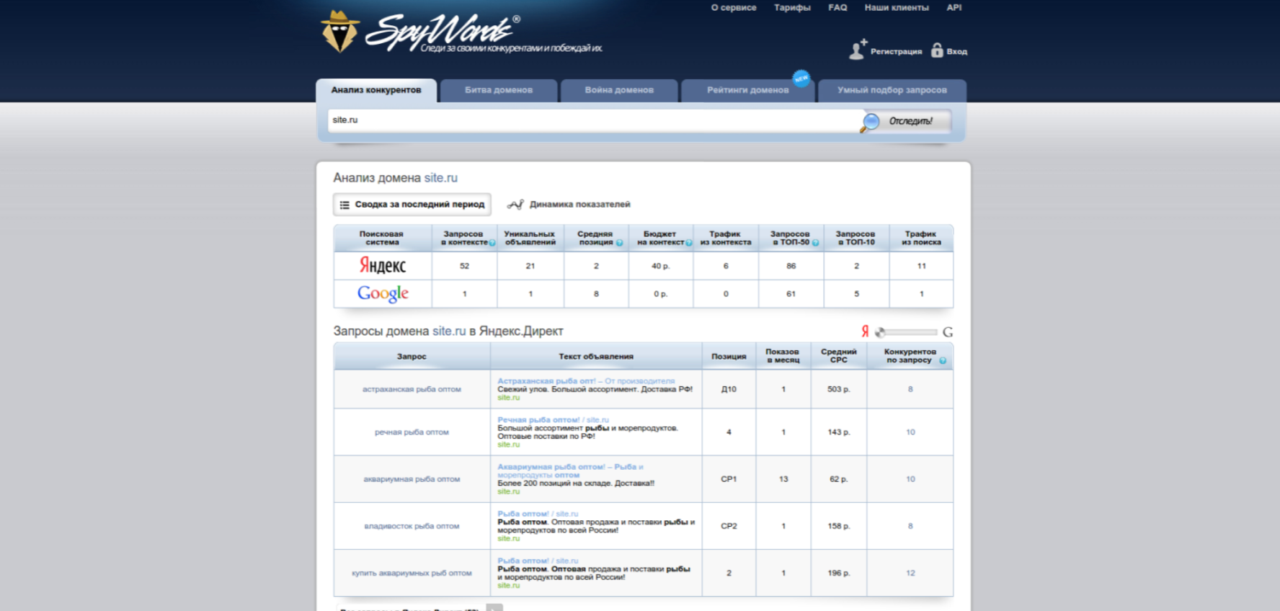Image resolution: width=1280 pixels, height=611 pixels.
Task: Click the list icon beside Сводка за последний период
Action: click(x=345, y=205)
